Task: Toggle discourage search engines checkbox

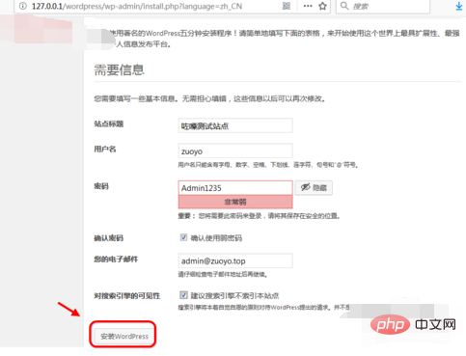Action: pos(183,295)
